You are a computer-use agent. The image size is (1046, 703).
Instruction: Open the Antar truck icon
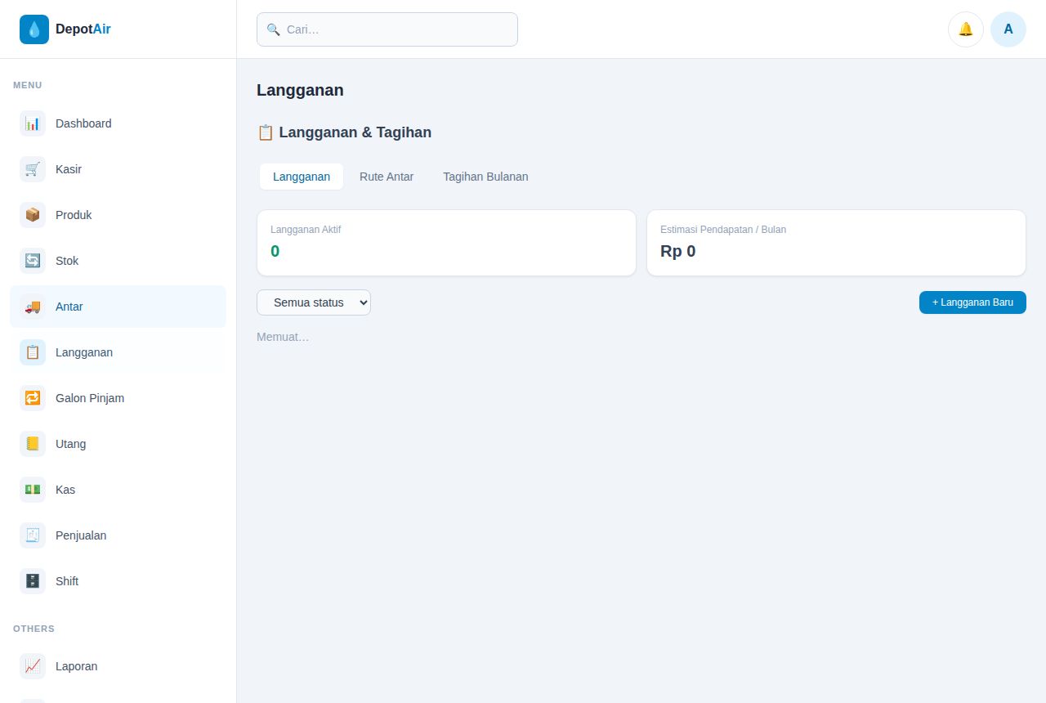(x=33, y=307)
